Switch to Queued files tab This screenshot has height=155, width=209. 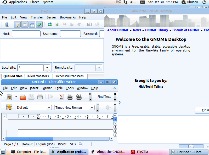point(13,76)
